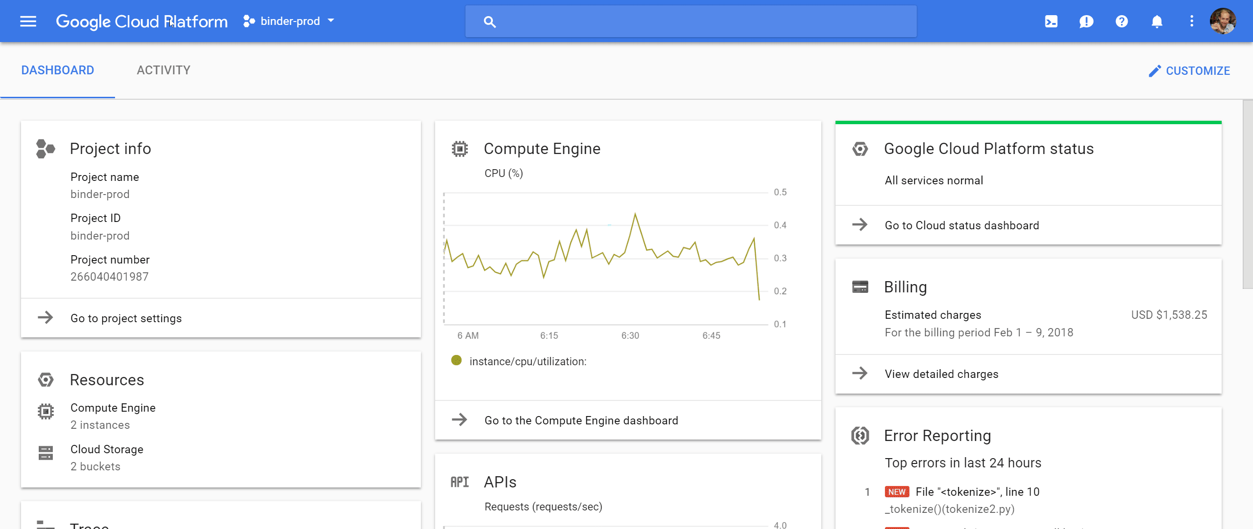Go to Cloud status dashboard

[1028, 225]
